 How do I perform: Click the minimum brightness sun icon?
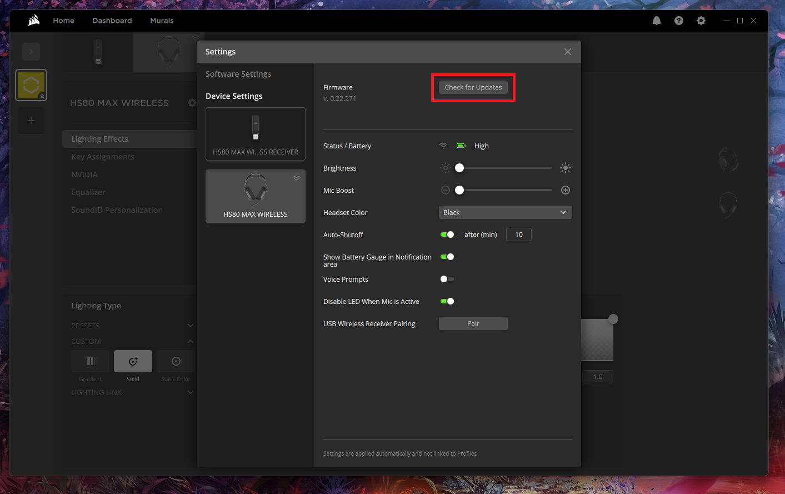tap(445, 168)
